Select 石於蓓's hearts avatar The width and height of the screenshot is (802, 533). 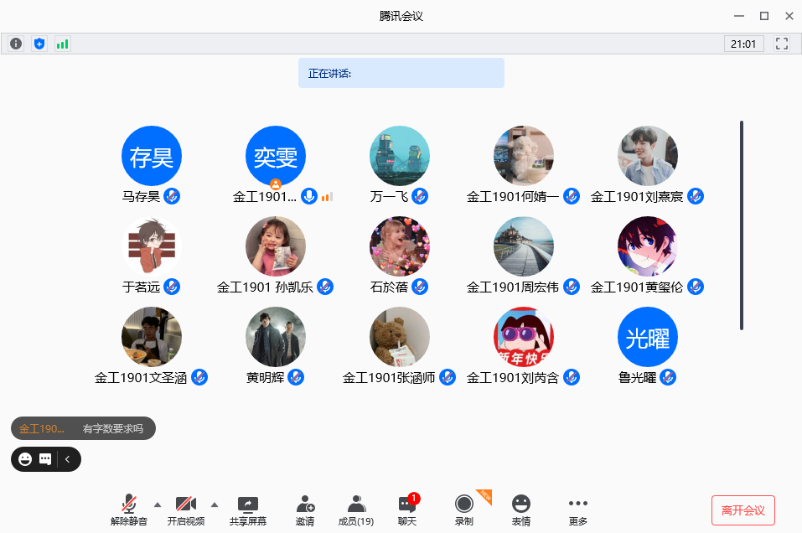400,246
